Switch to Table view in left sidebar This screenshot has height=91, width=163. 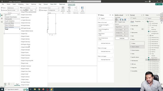(x=2, y=18)
